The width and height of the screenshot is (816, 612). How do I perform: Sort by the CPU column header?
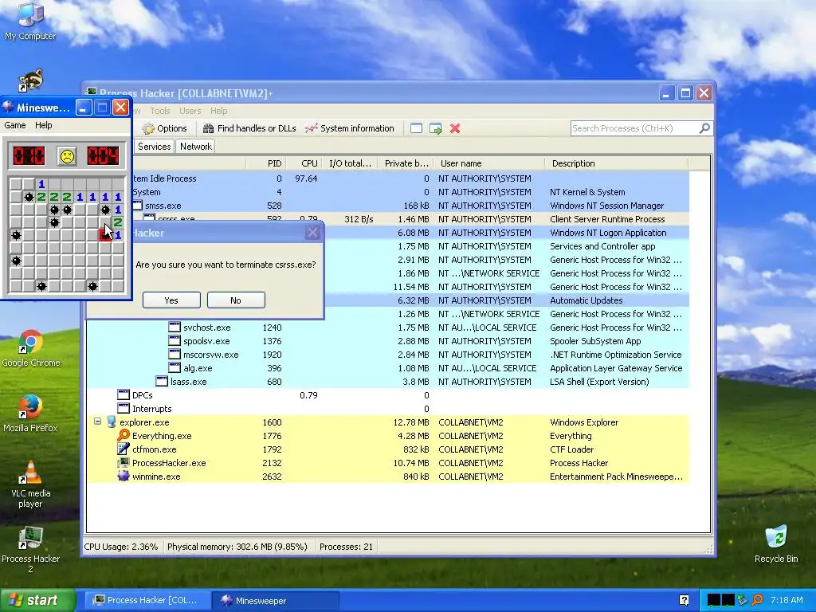tap(304, 163)
